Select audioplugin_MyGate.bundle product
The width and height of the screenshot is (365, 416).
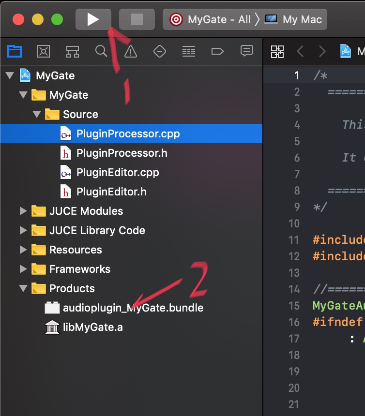point(133,308)
